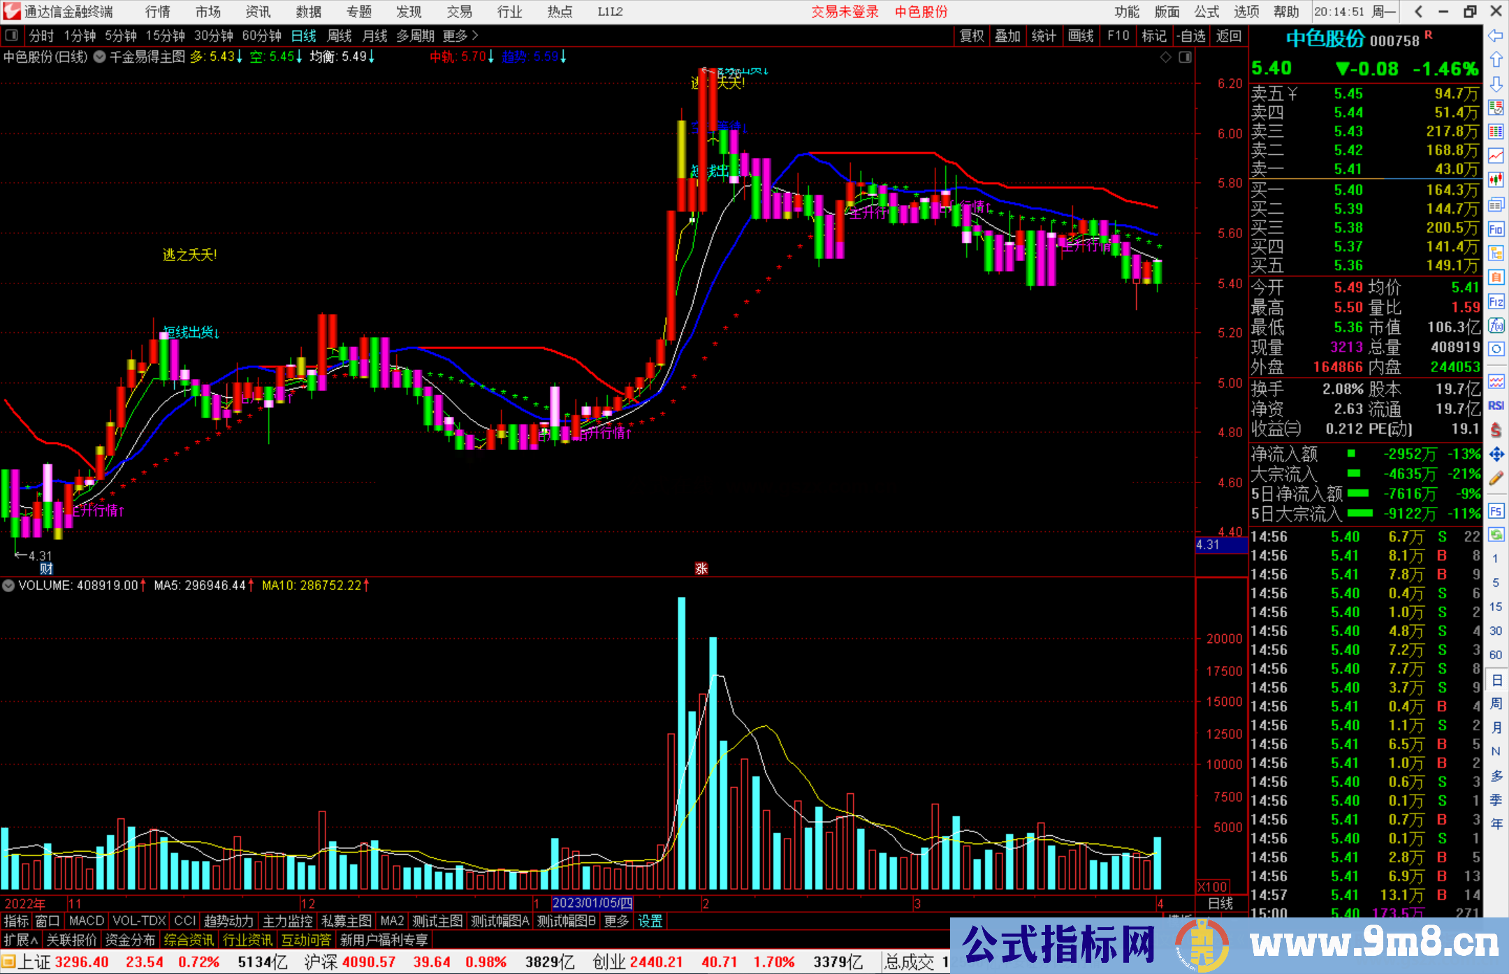This screenshot has width=1509, height=974.
Task: Open the 行情 menu
Action: pyautogui.click(x=157, y=12)
